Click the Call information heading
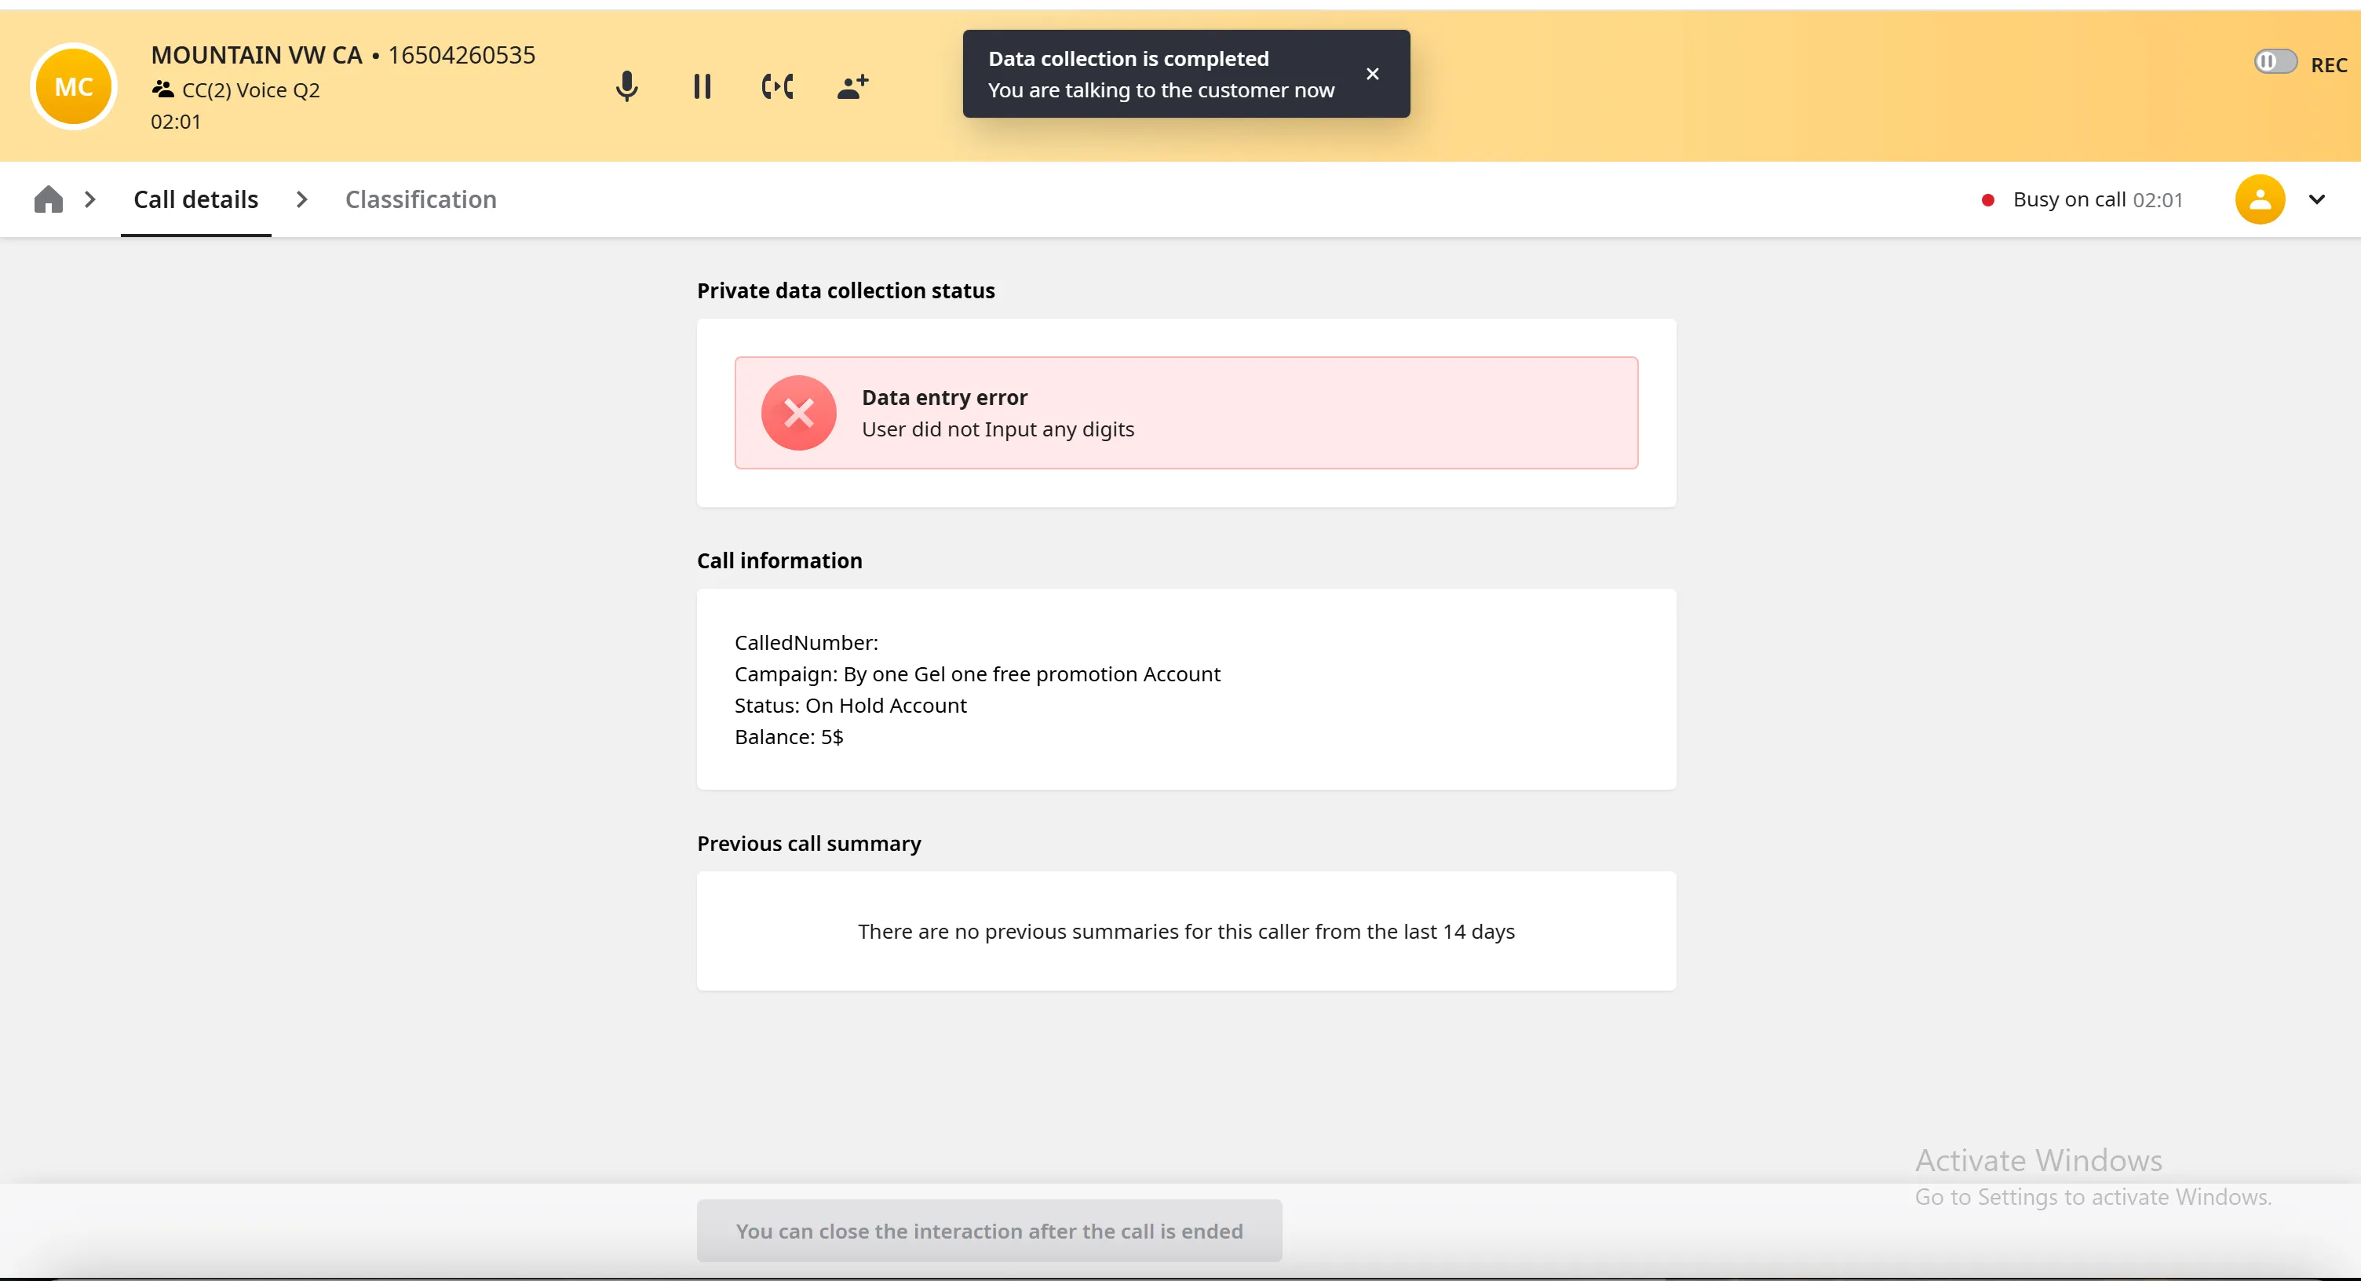Screen dimensions: 2361x1281 tap(779, 560)
